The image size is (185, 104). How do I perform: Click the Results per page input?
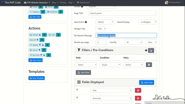(x=101, y=42)
